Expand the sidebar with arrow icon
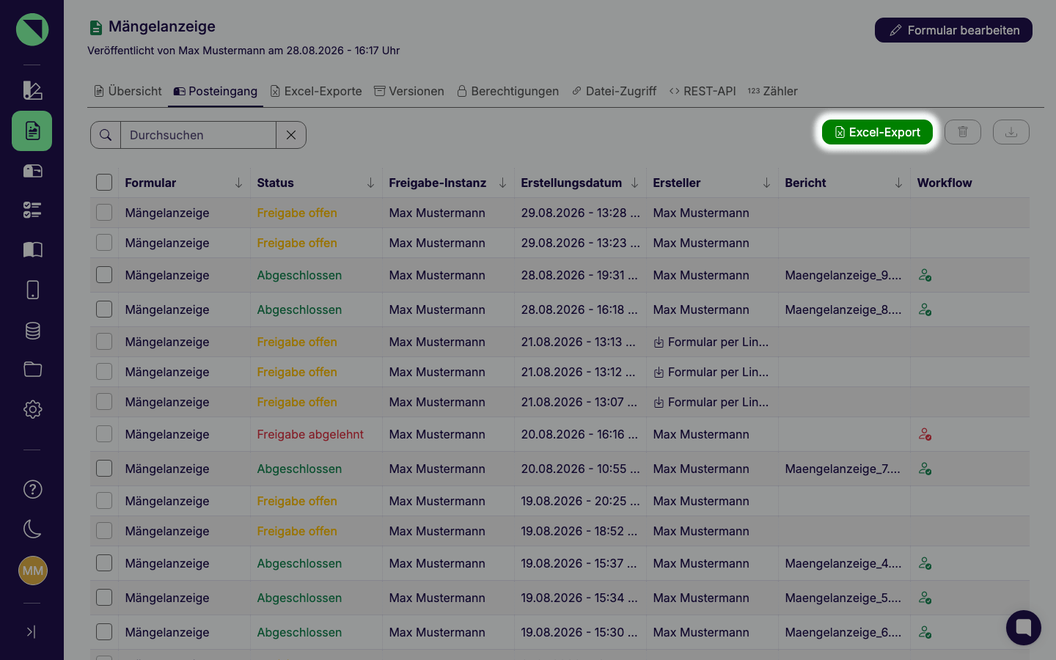The height and width of the screenshot is (660, 1056). coord(31,631)
